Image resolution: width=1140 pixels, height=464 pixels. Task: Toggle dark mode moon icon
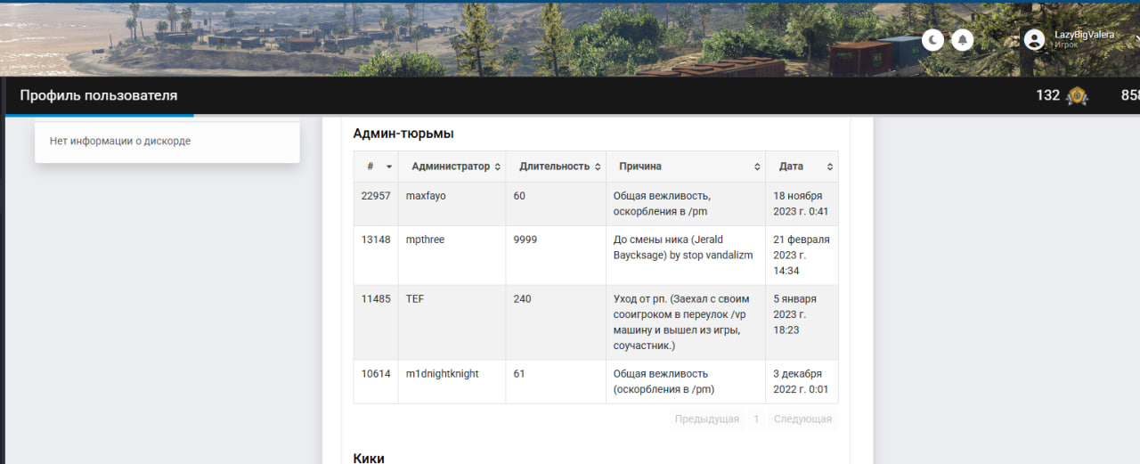pos(932,40)
